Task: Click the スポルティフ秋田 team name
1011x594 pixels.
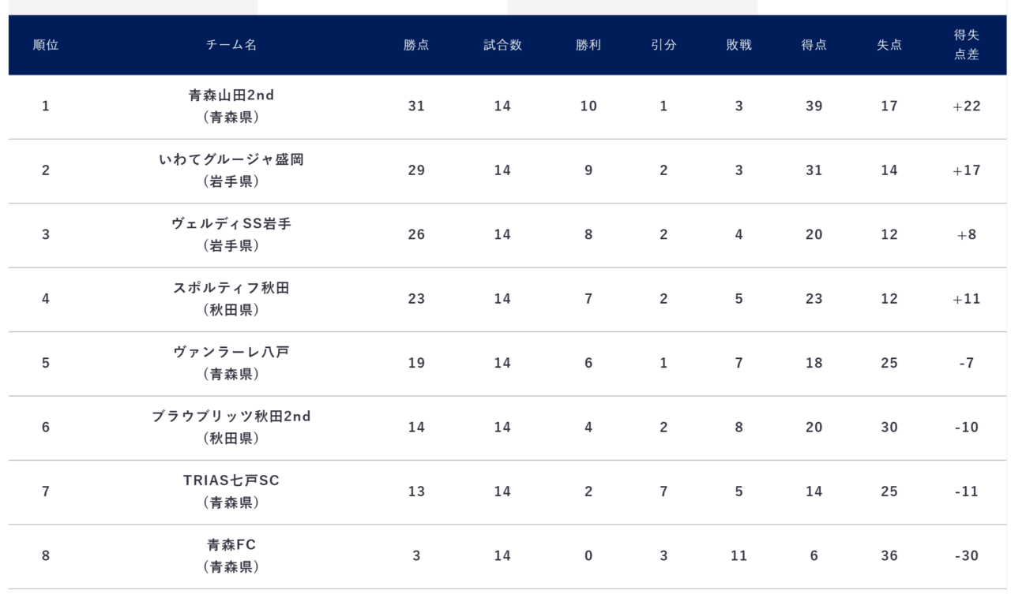Action: 231,288
